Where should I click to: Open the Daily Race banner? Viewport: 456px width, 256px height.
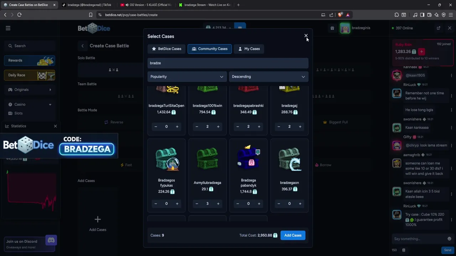click(x=30, y=75)
